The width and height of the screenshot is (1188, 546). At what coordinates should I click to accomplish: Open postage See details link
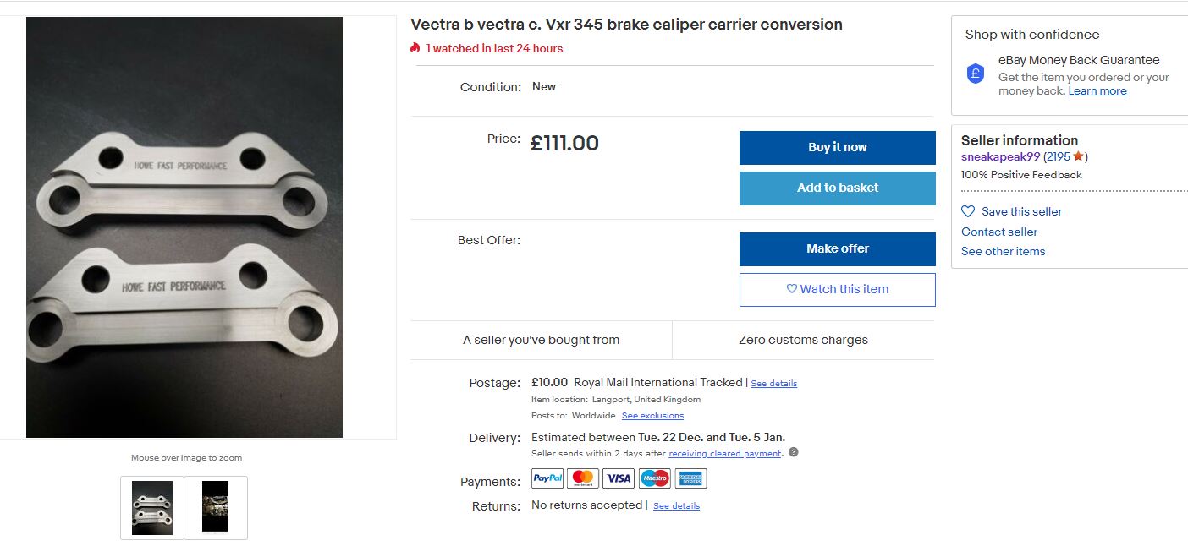click(773, 384)
